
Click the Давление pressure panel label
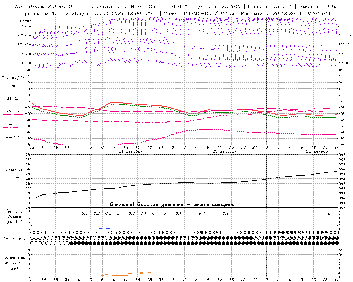[14, 170]
